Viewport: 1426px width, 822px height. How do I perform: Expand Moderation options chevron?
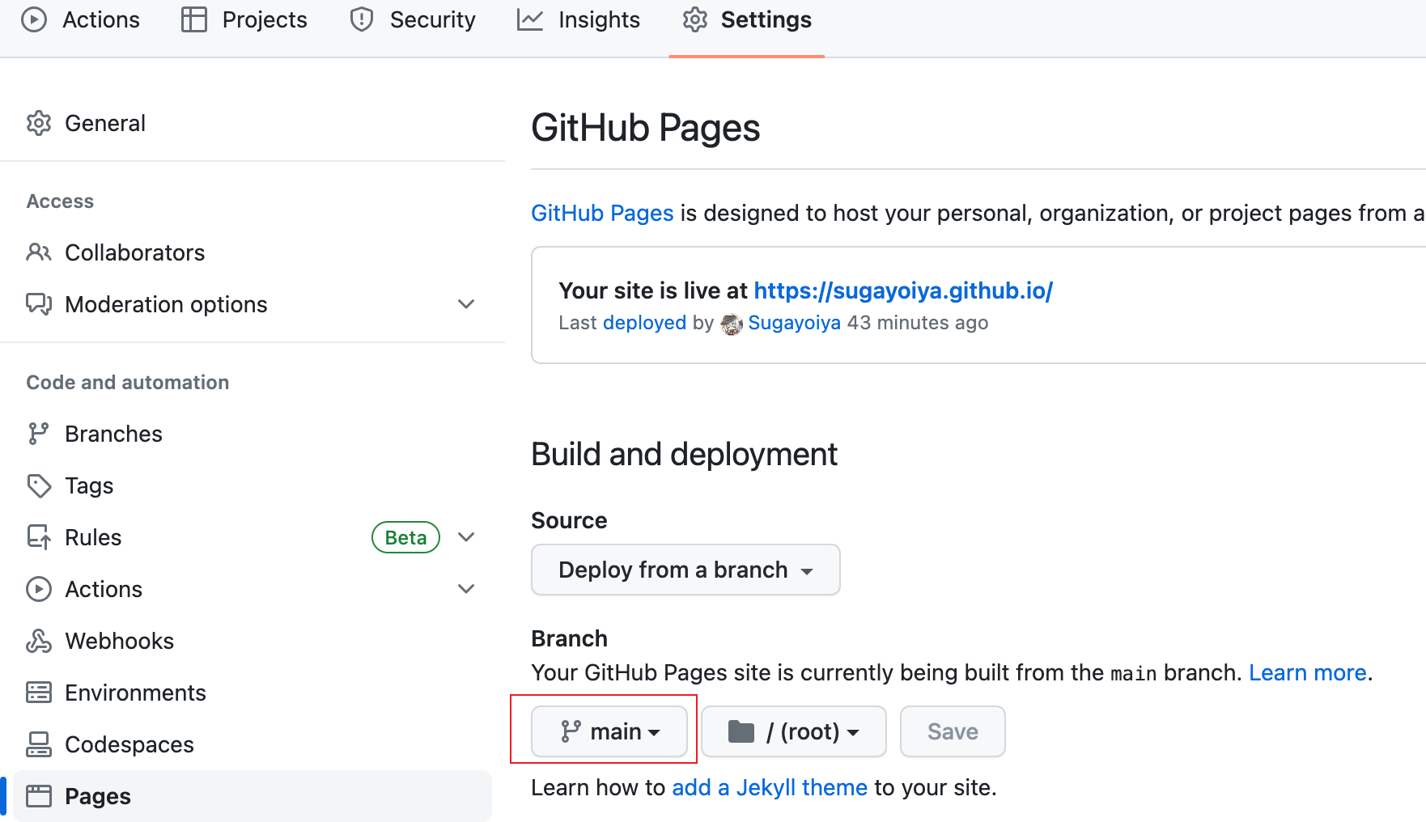tap(466, 304)
